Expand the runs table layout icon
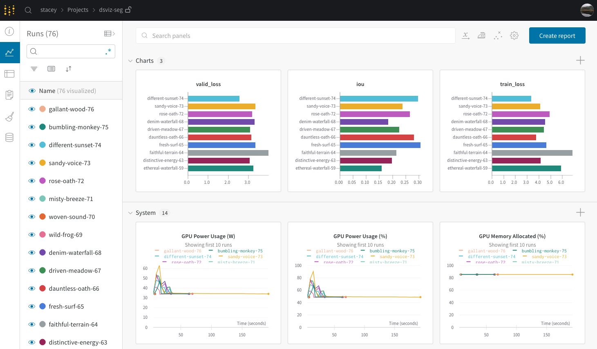The width and height of the screenshot is (597, 349). click(110, 33)
